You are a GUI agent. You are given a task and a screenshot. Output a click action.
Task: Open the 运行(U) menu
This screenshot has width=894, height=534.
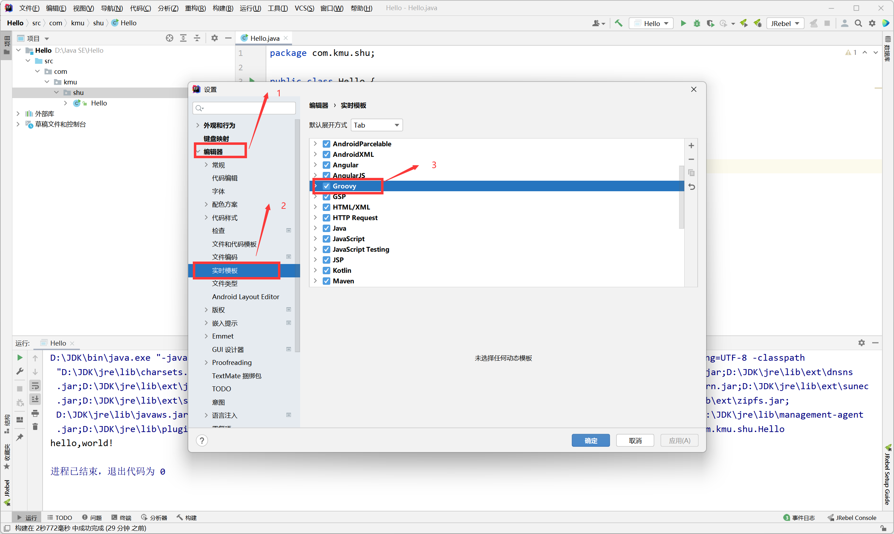click(x=251, y=8)
